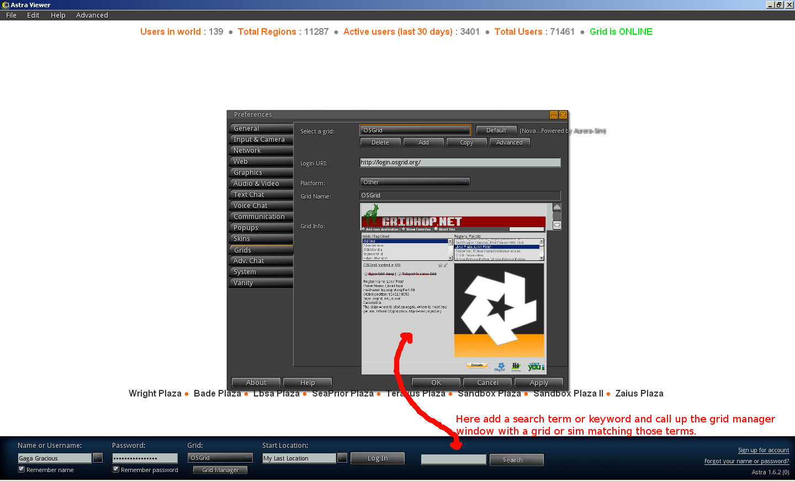Click Forgot your name or password link
The width and height of the screenshot is (795, 482).
coord(746,461)
